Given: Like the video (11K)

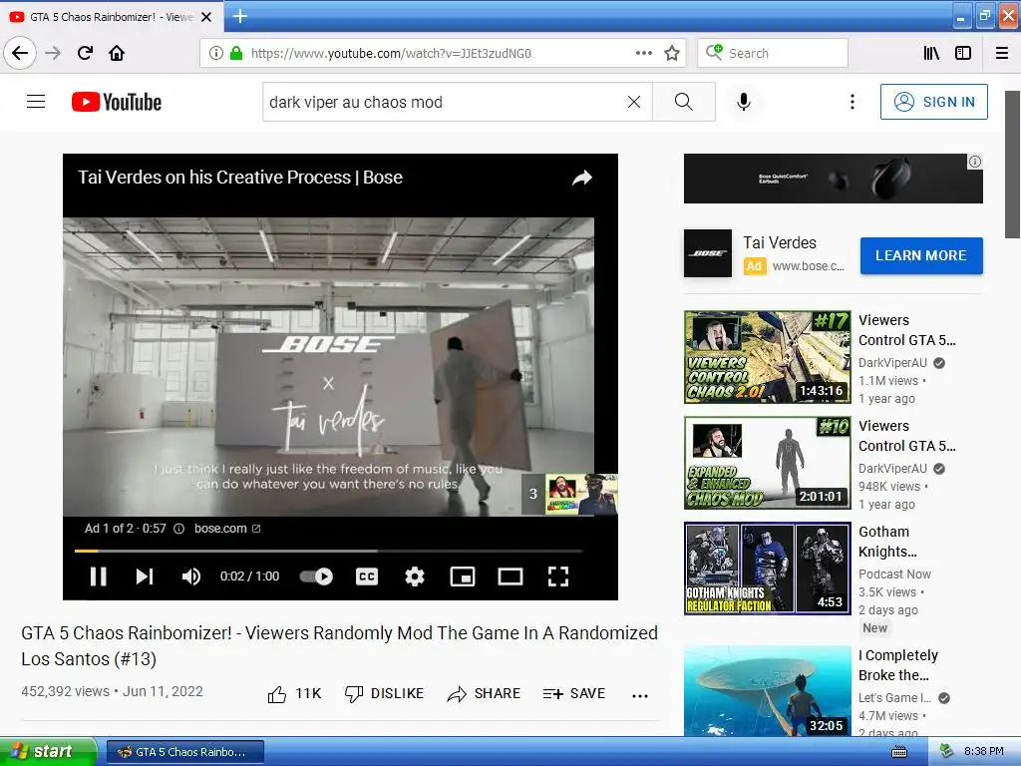Looking at the screenshot, I should [x=294, y=694].
